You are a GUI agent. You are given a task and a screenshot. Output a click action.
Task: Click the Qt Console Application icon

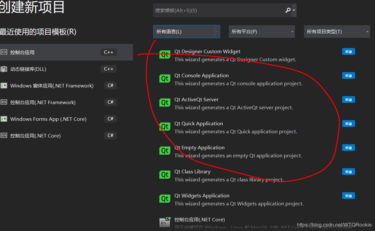(165, 79)
